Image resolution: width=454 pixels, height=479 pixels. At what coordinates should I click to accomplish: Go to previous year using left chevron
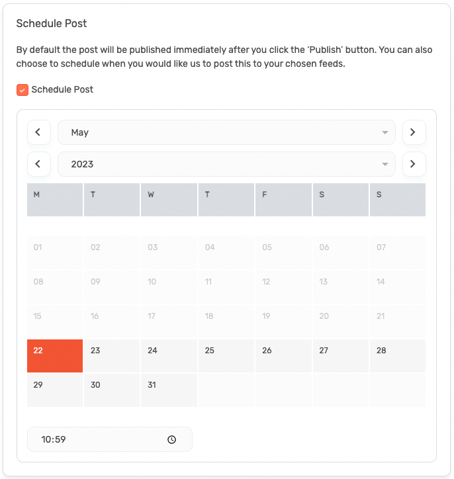pos(38,164)
